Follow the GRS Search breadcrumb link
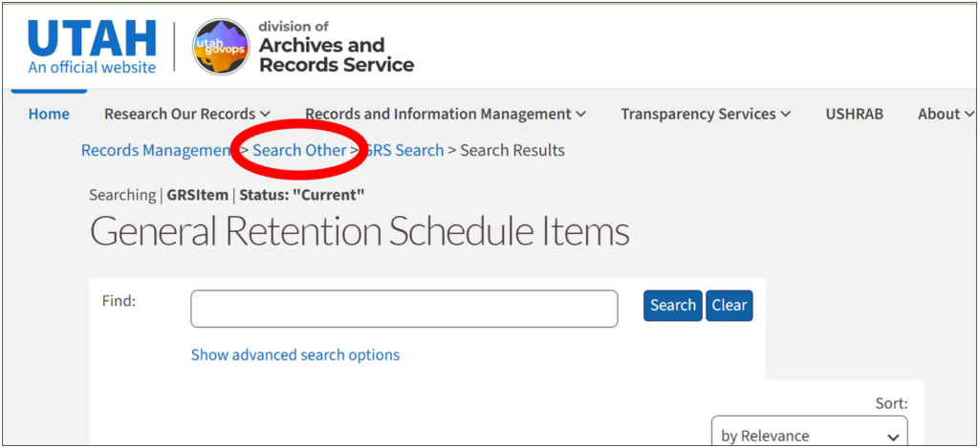The height and width of the screenshot is (448, 979). (x=403, y=150)
